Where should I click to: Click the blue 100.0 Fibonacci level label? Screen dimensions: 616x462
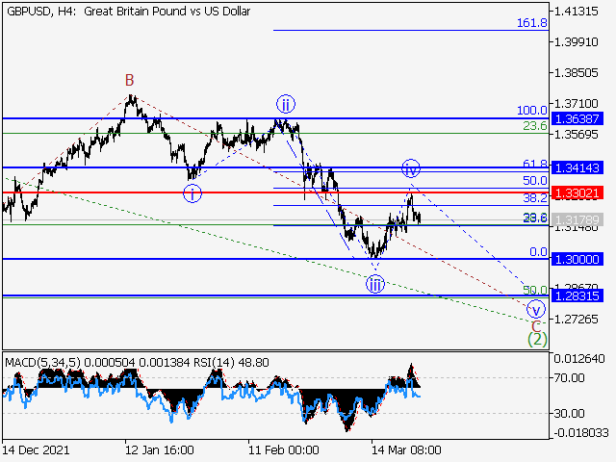tap(532, 111)
